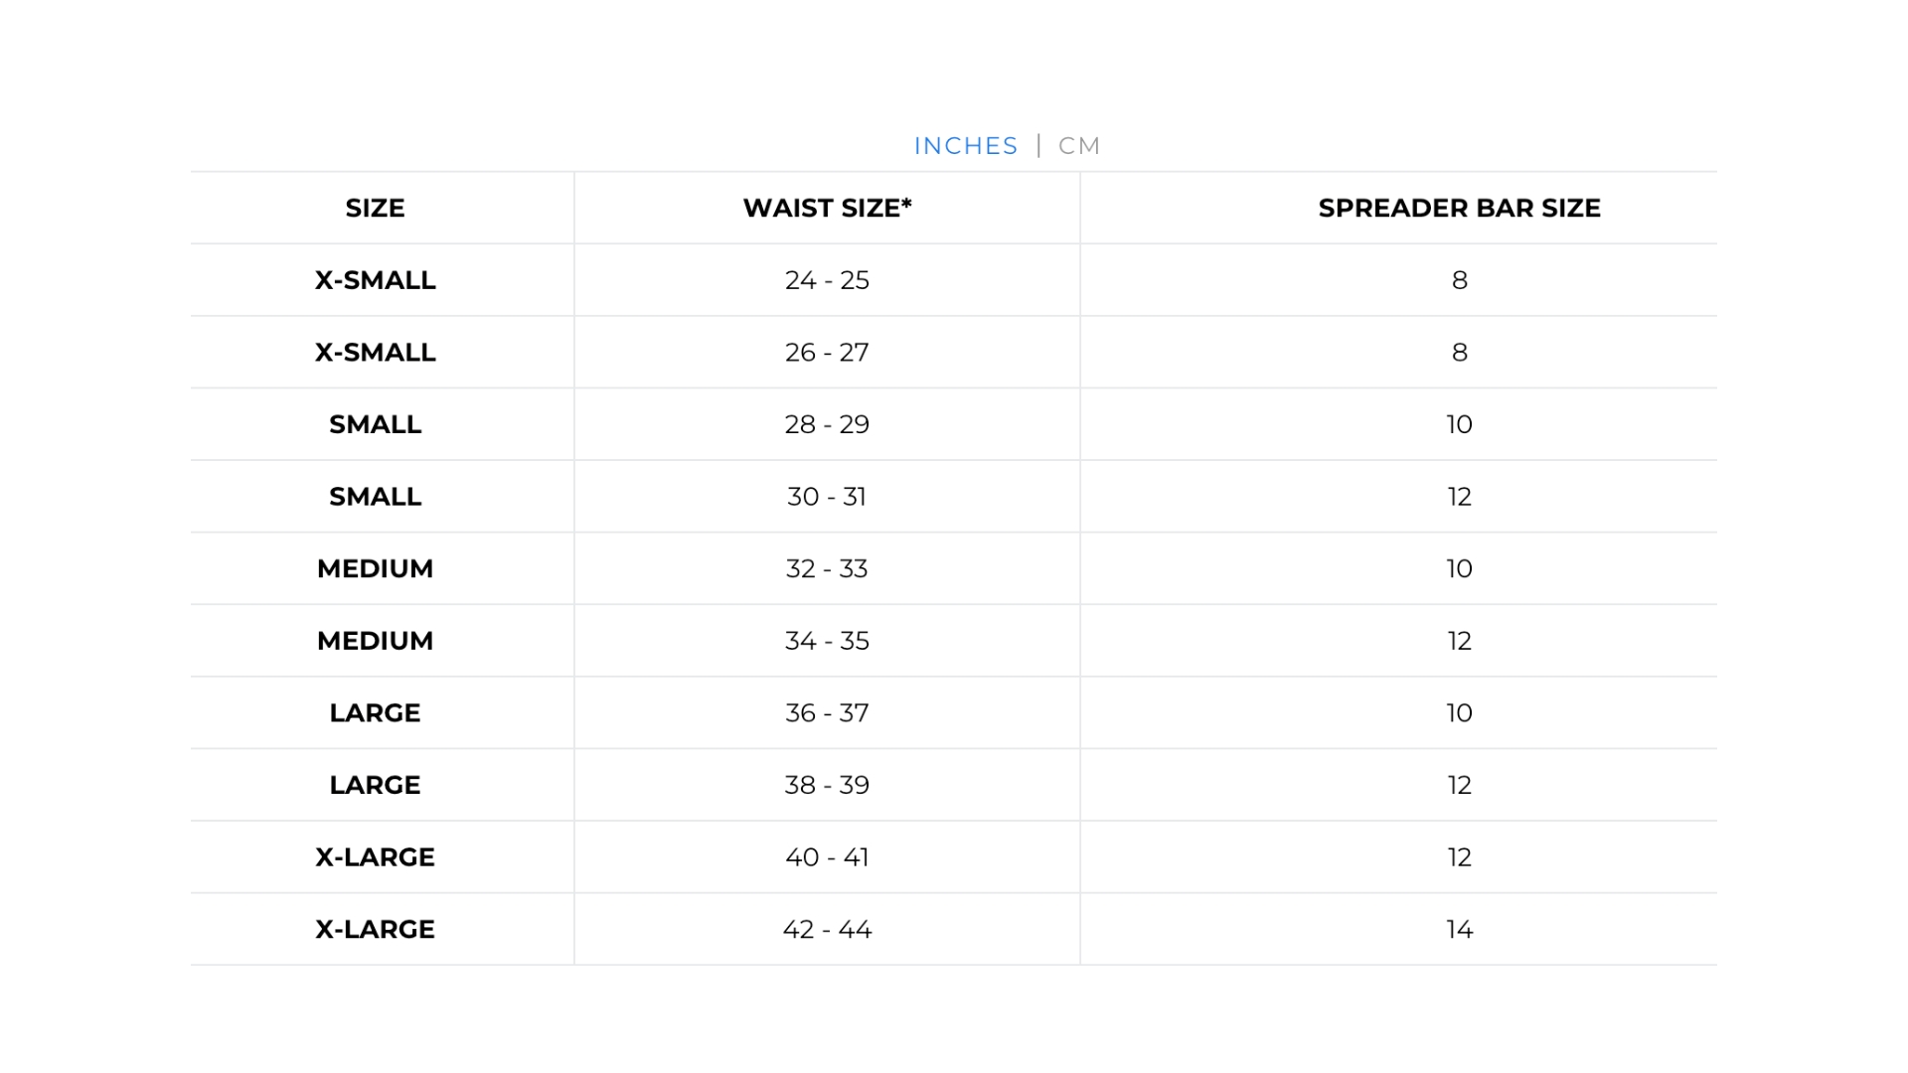
Task: Click the 28 - 29 waist size cell
Action: tap(827, 424)
